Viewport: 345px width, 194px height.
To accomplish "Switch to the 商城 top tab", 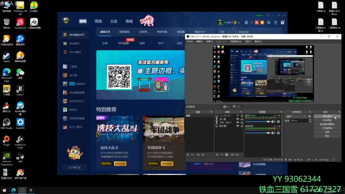I will tap(129, 21).
